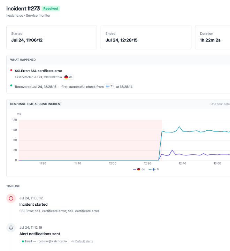
Task: Click the WHAT HAPPENED section header
Action: point(23,60)
